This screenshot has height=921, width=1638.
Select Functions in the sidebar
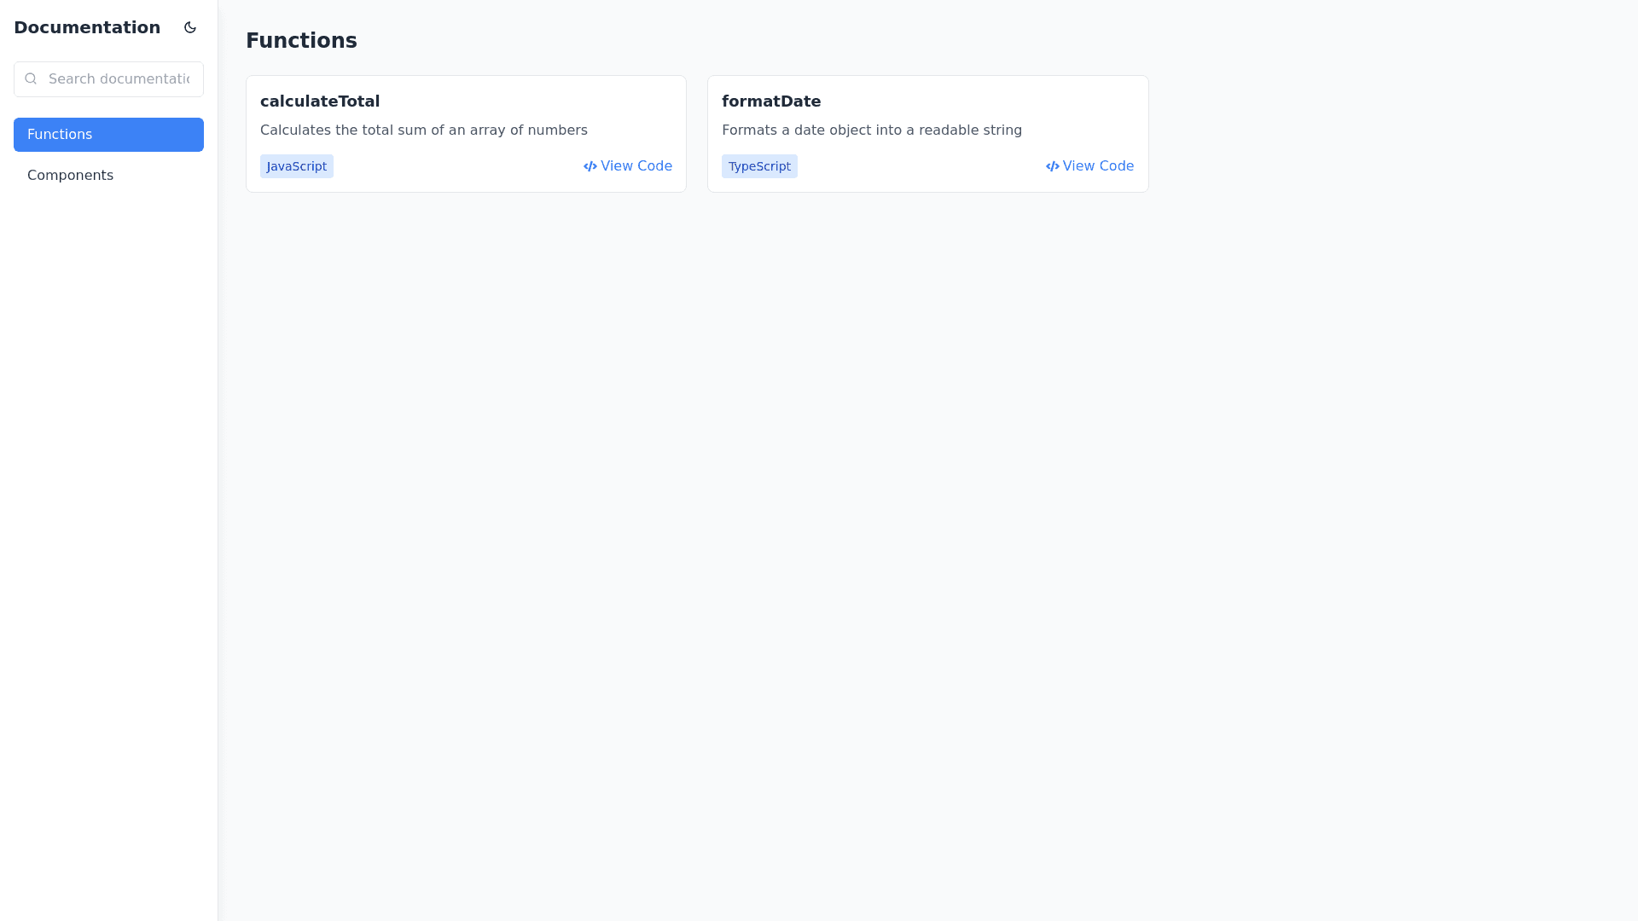tap(108, 135)
